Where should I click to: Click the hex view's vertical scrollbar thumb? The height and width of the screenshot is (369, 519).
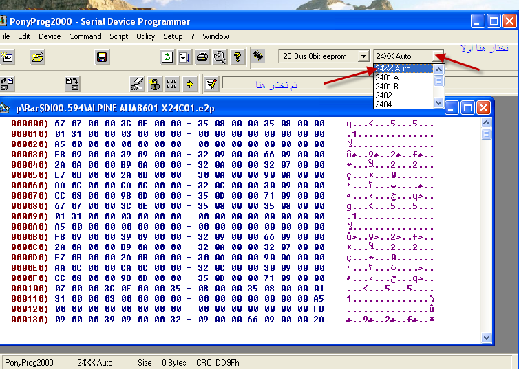click(x=486, y=134)
